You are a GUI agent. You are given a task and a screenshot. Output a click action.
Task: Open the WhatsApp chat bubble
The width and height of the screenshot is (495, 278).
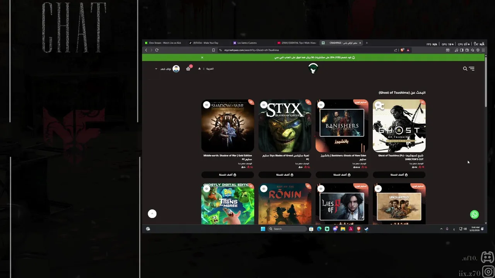point(475,214)
